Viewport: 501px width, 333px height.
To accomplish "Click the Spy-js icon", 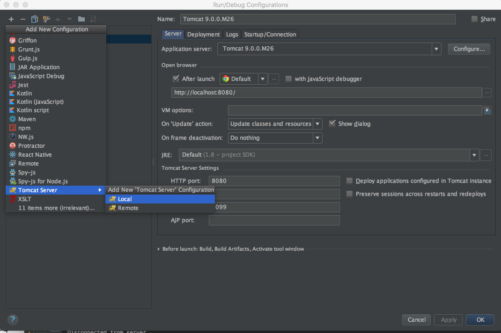I will click(13, 173).
